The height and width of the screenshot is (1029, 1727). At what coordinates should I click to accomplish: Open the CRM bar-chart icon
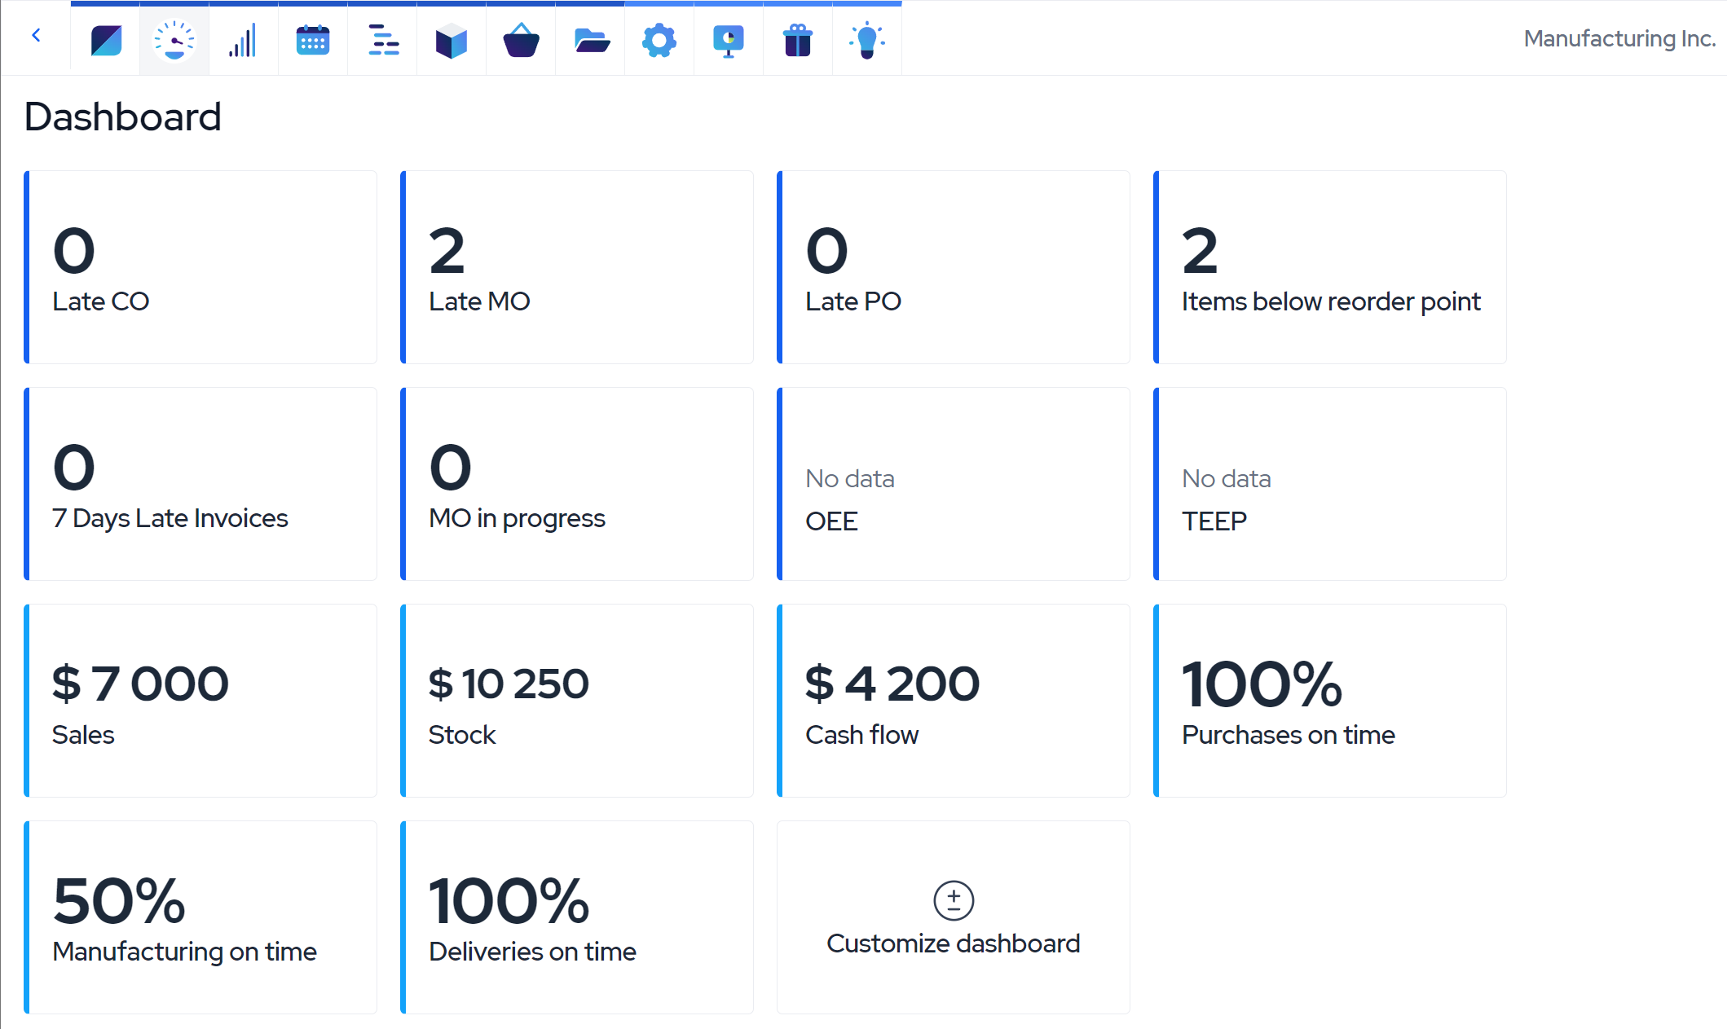tap(243, 40)
